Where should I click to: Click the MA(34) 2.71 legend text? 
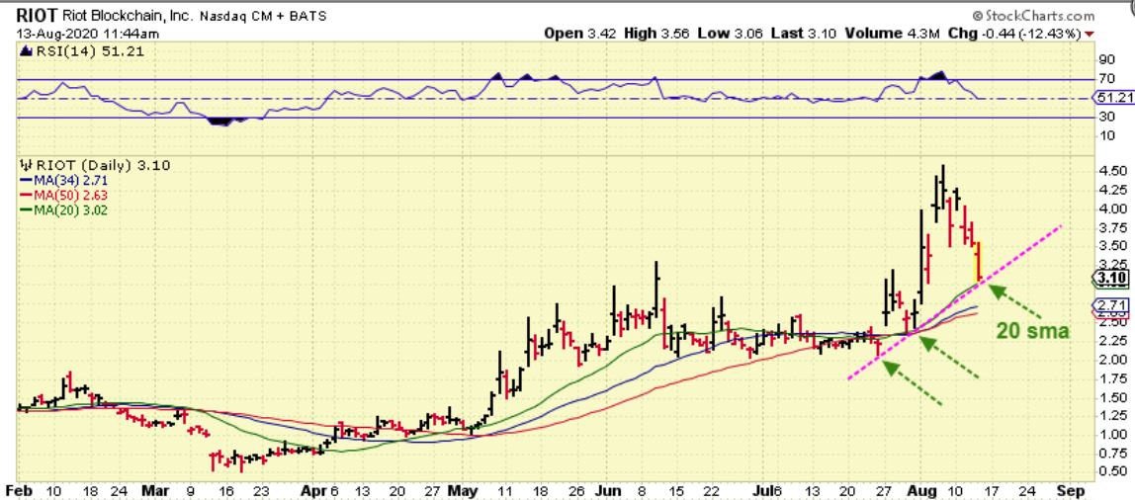[69, 181]
